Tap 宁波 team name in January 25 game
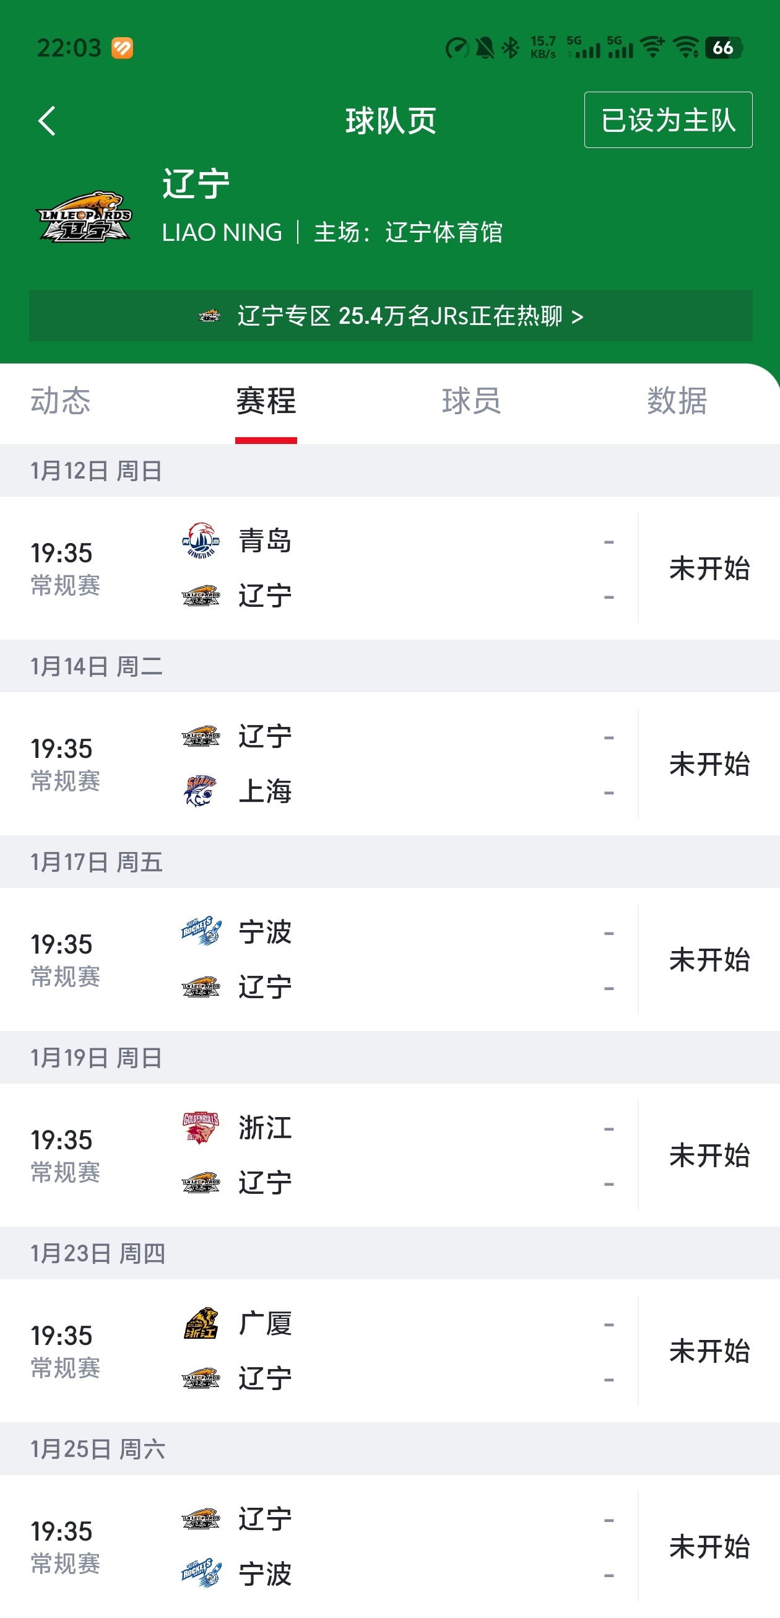This screenshot has width=780, height=1618. [265, 1574]
